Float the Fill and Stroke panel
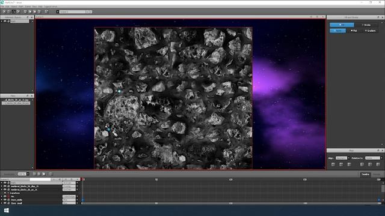The width and height of the screenshot is (385, 216). click(x=378, y=17)
